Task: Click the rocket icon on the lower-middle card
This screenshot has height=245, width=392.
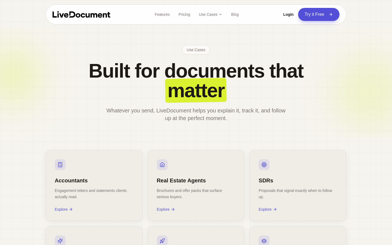Action: pos(162,240)
